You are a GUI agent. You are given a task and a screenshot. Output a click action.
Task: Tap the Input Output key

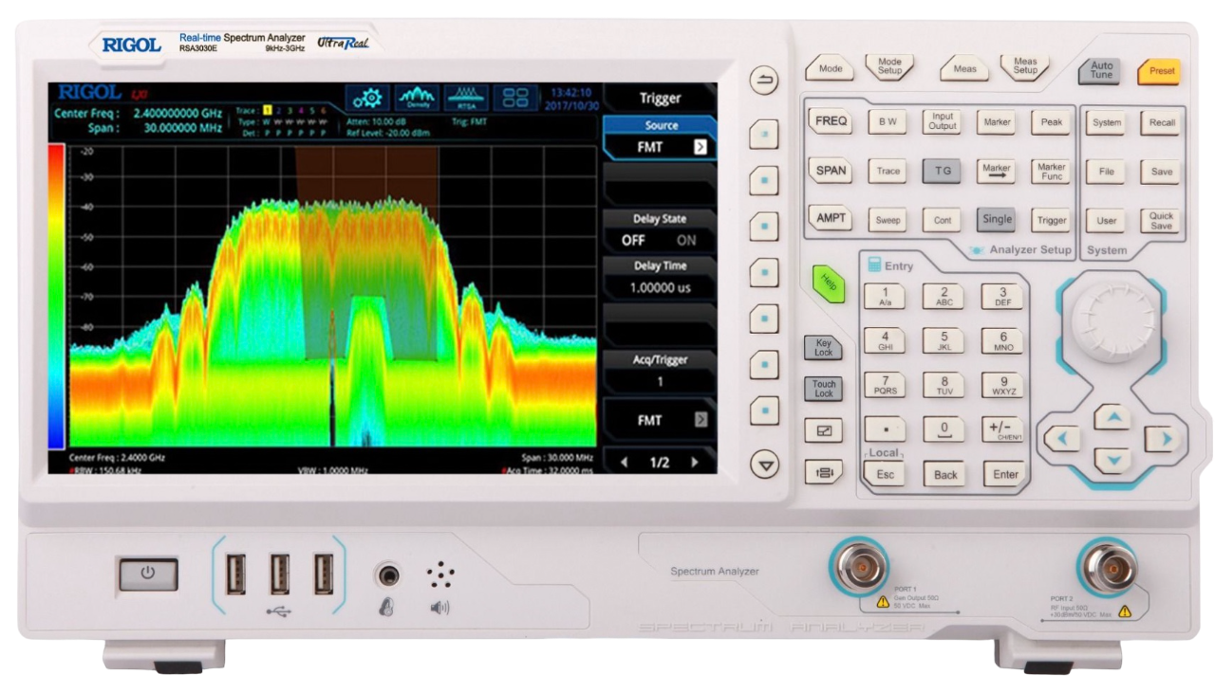click(x=943, y=122)
